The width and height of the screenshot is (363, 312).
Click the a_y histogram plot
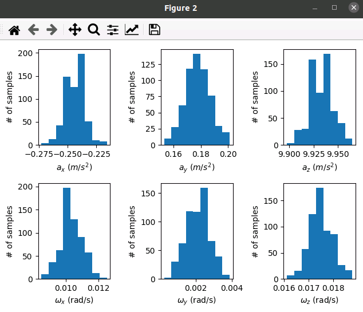coord(197,97)
